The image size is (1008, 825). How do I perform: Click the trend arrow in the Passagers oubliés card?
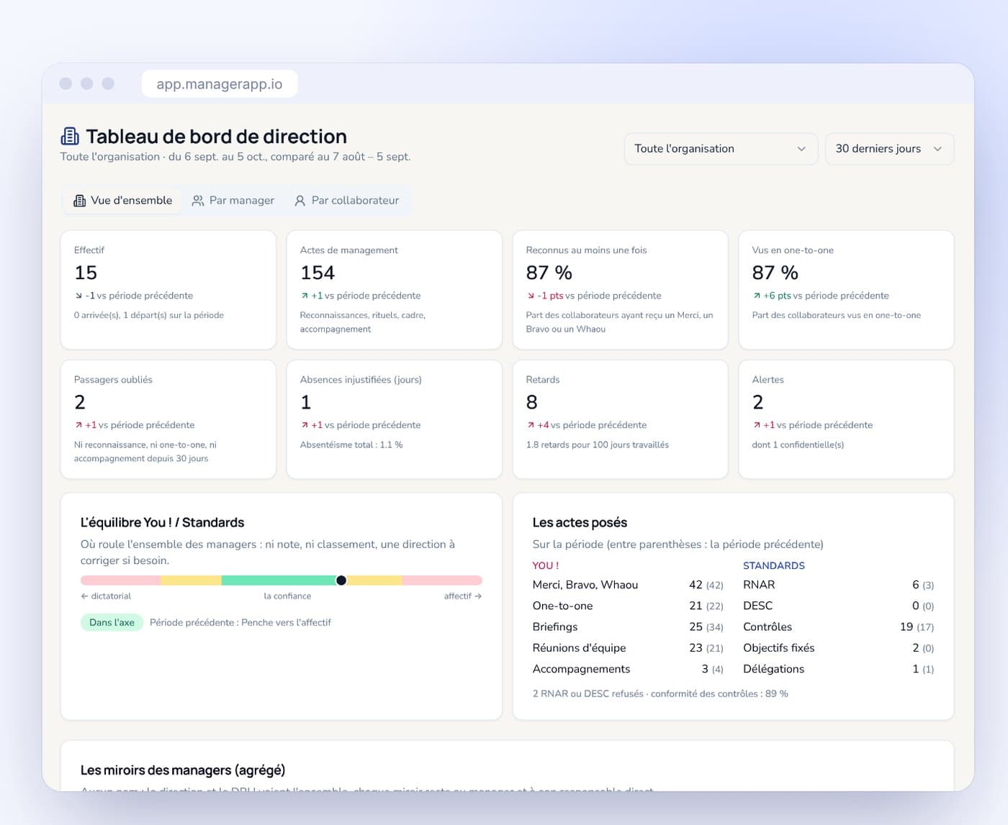click(78, 425)
